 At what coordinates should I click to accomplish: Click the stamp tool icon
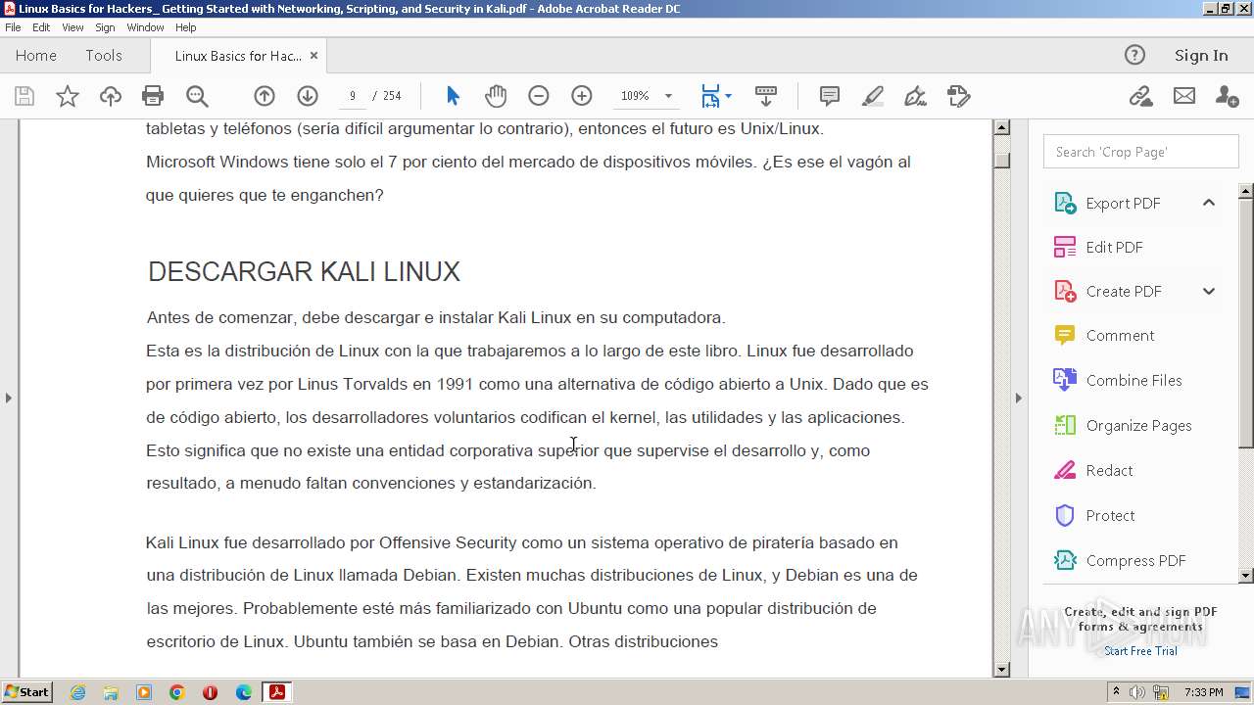(959, 96)
